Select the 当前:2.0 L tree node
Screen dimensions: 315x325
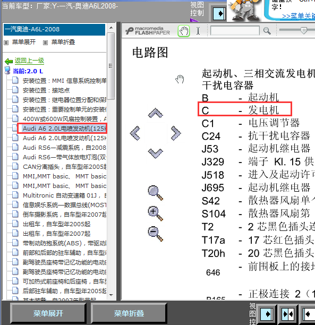point(28,71)
